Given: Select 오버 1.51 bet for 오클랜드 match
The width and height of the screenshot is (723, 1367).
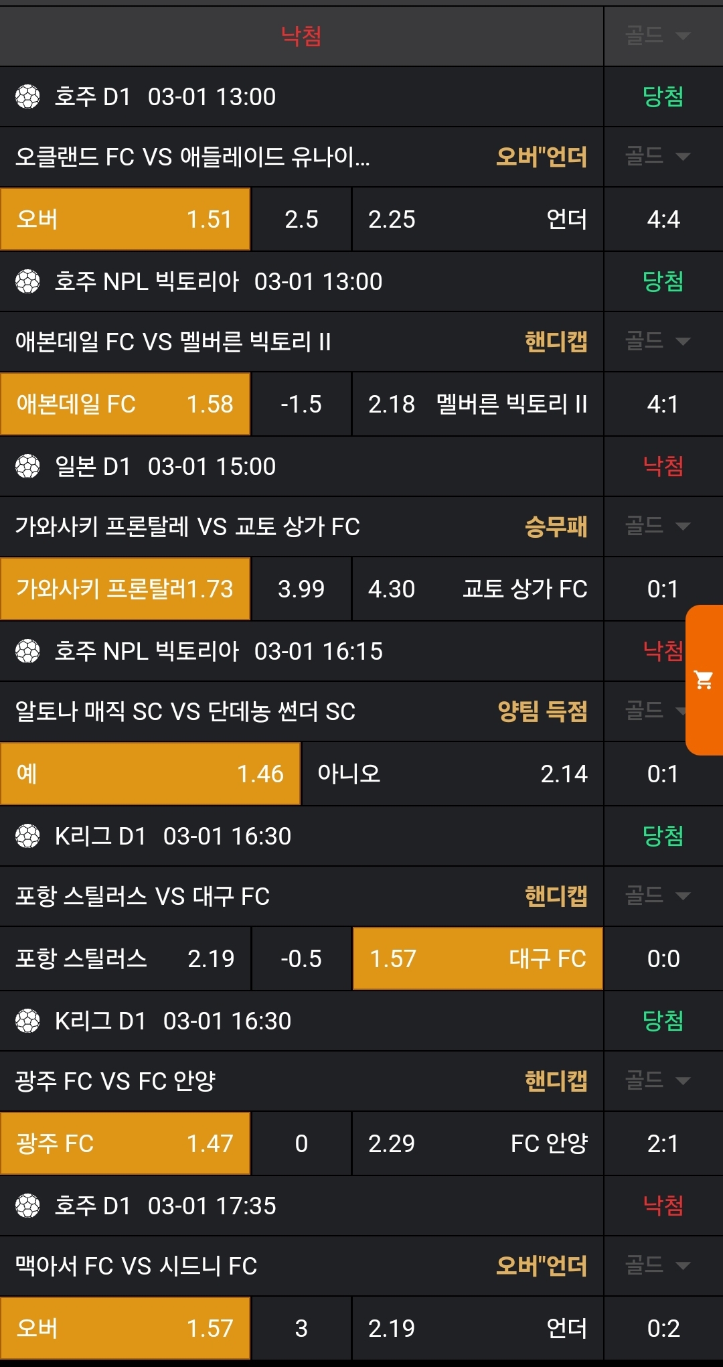Looking at the screenshot, I should click(125, 219).
